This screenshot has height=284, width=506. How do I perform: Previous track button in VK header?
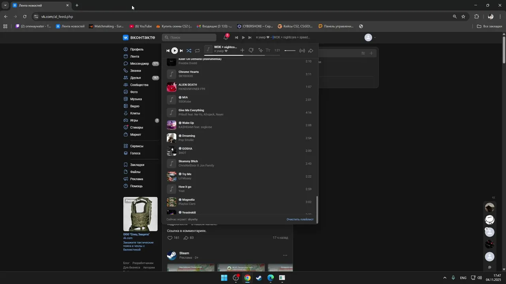236,37
